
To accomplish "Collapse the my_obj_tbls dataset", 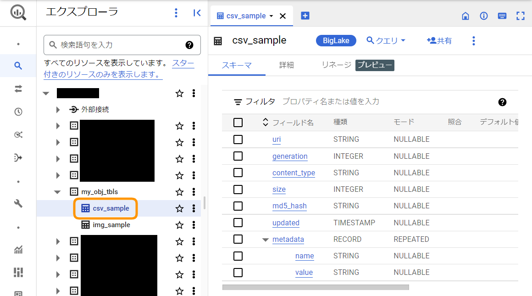I will [x=57, y=192].
